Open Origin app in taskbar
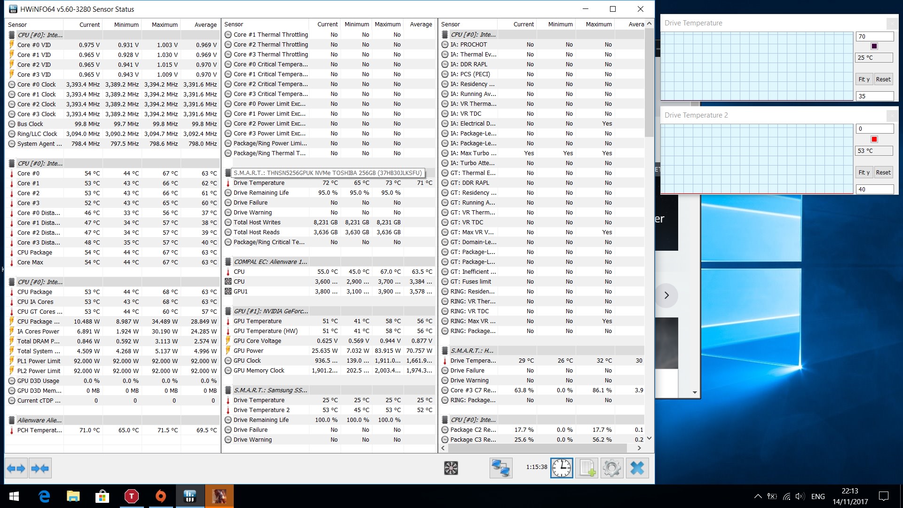Screen dimensions: 903x508 click(160, 496)
